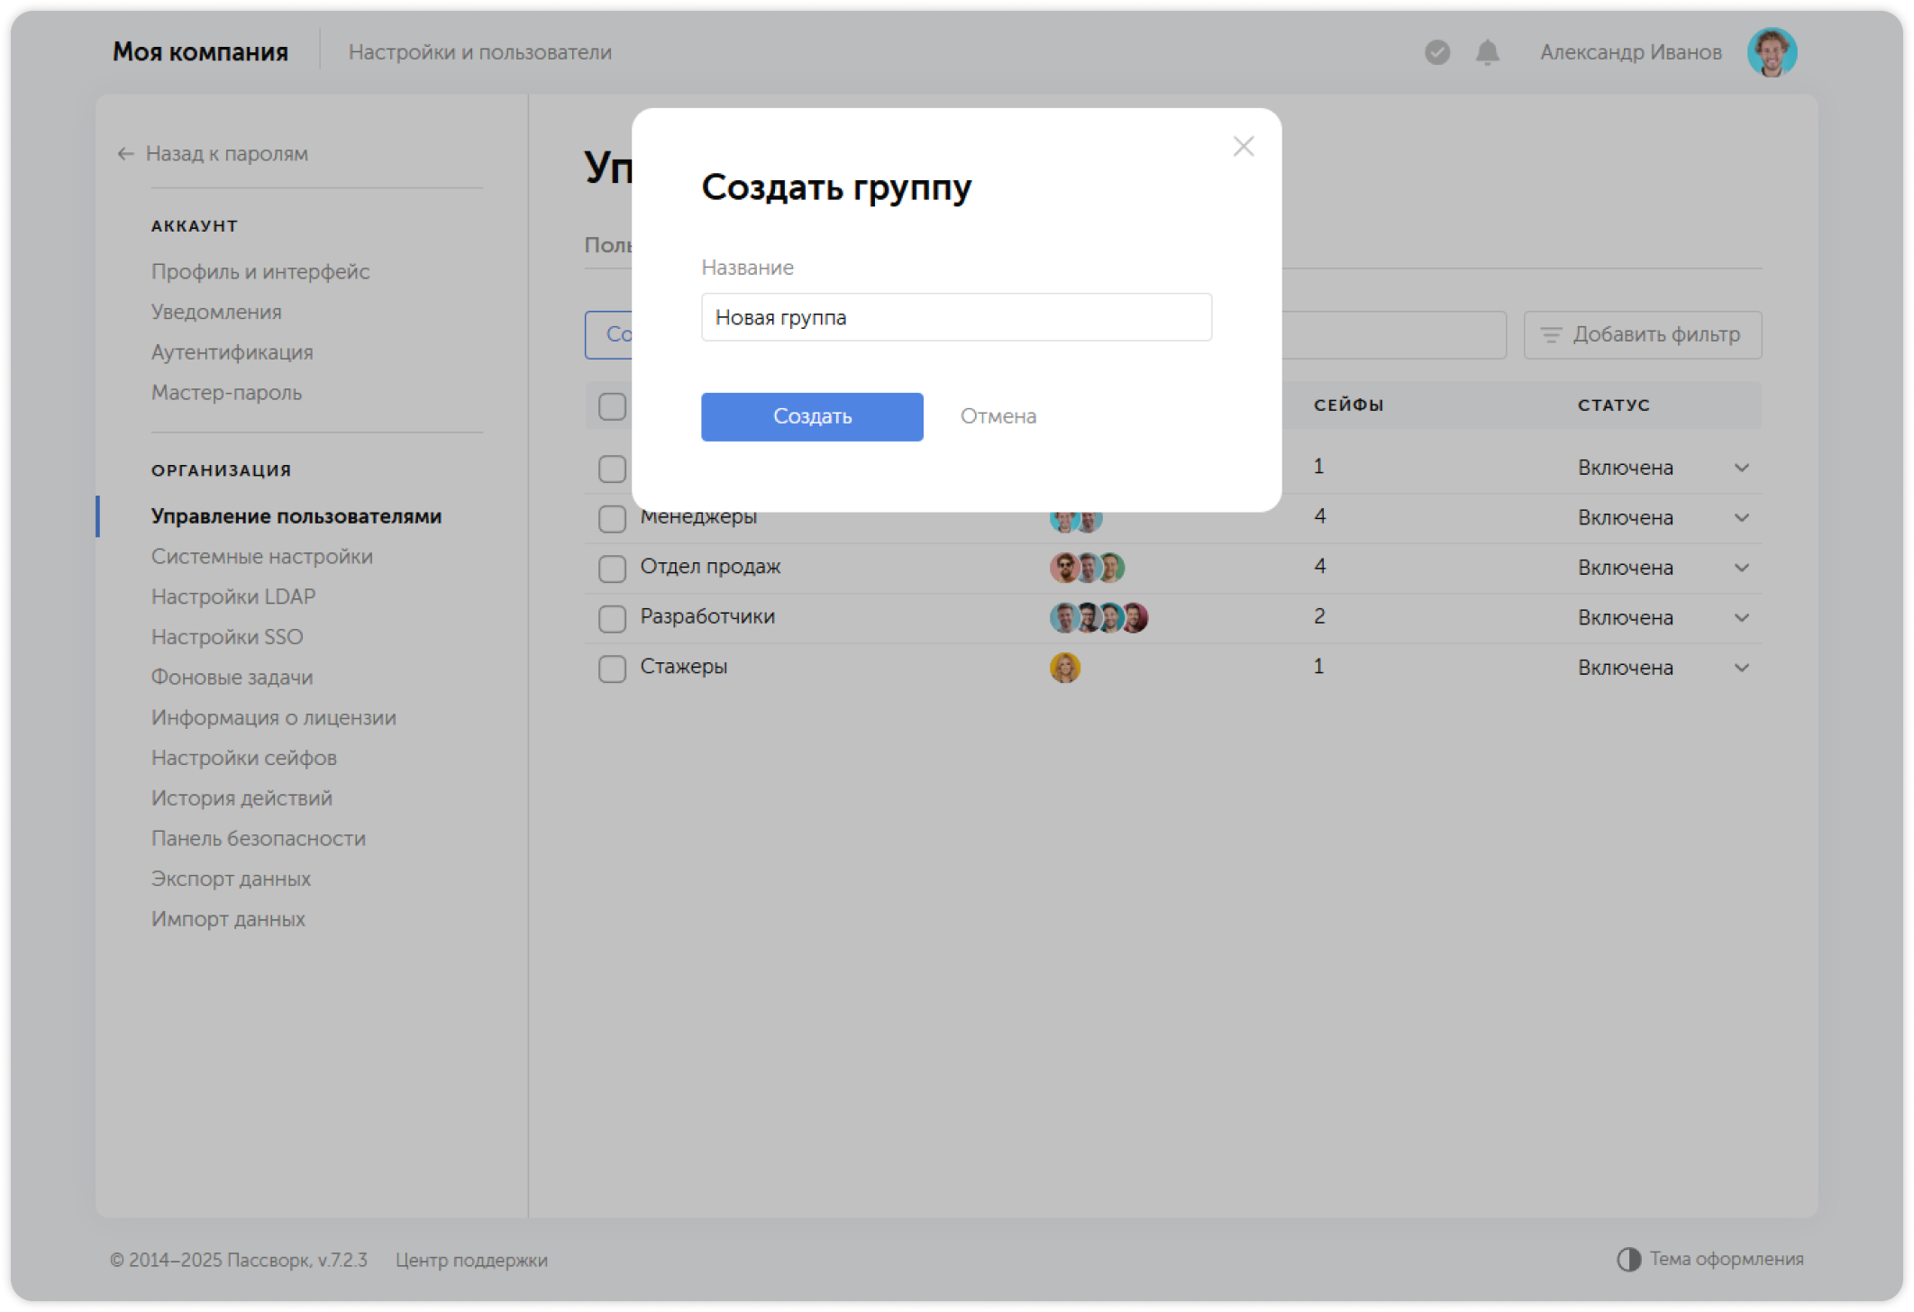Viewport: 1914px width, 1312px height.
Task: Click inside the Название text field
Action: coord(956,317)
